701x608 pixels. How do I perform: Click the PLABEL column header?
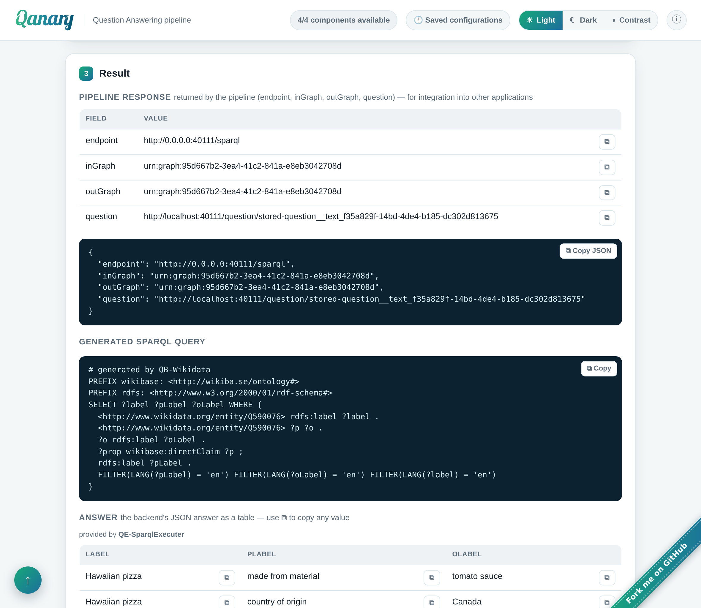tap(261, 554)
